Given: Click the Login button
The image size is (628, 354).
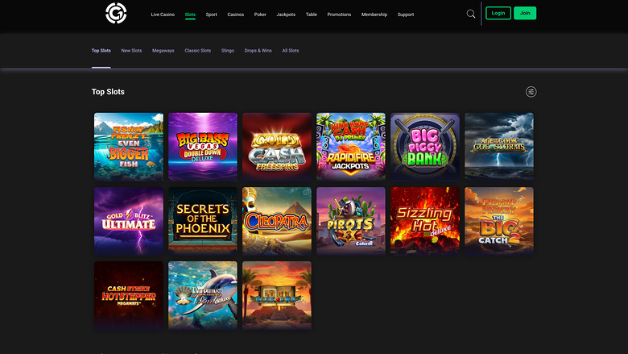Looking at the screenshot, I should [x=498, y=14].
